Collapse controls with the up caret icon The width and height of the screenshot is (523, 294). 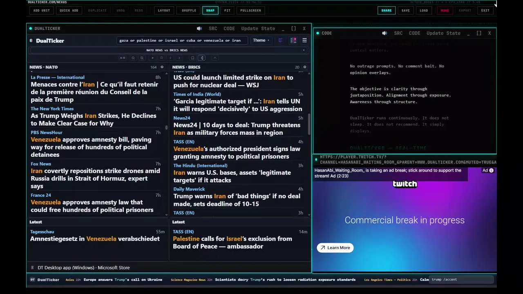tap(215, 58)
